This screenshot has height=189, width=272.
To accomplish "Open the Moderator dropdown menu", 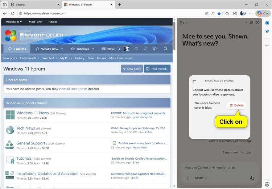I will point(13,22).
